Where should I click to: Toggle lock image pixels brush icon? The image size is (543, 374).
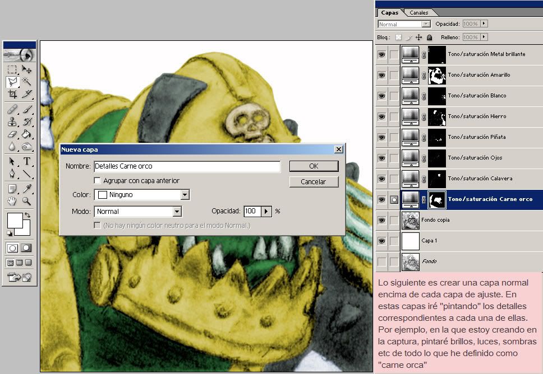click(x=408, y=38)
